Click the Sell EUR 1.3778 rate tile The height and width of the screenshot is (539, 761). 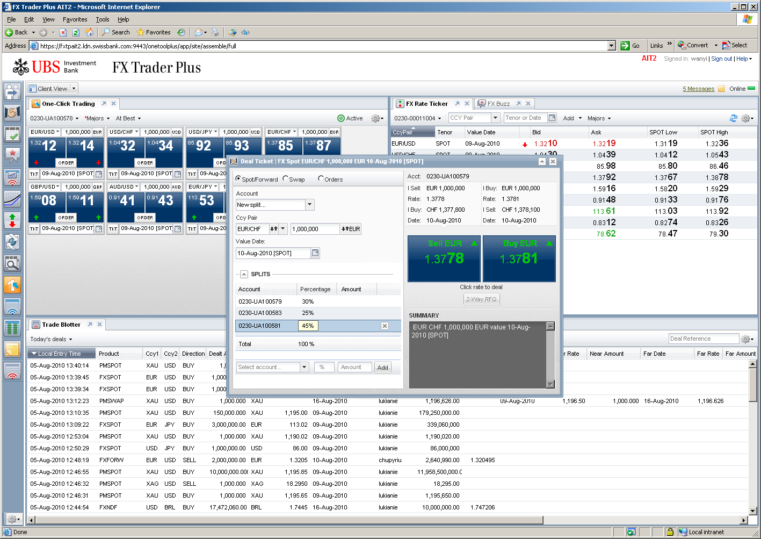point(444,258)
